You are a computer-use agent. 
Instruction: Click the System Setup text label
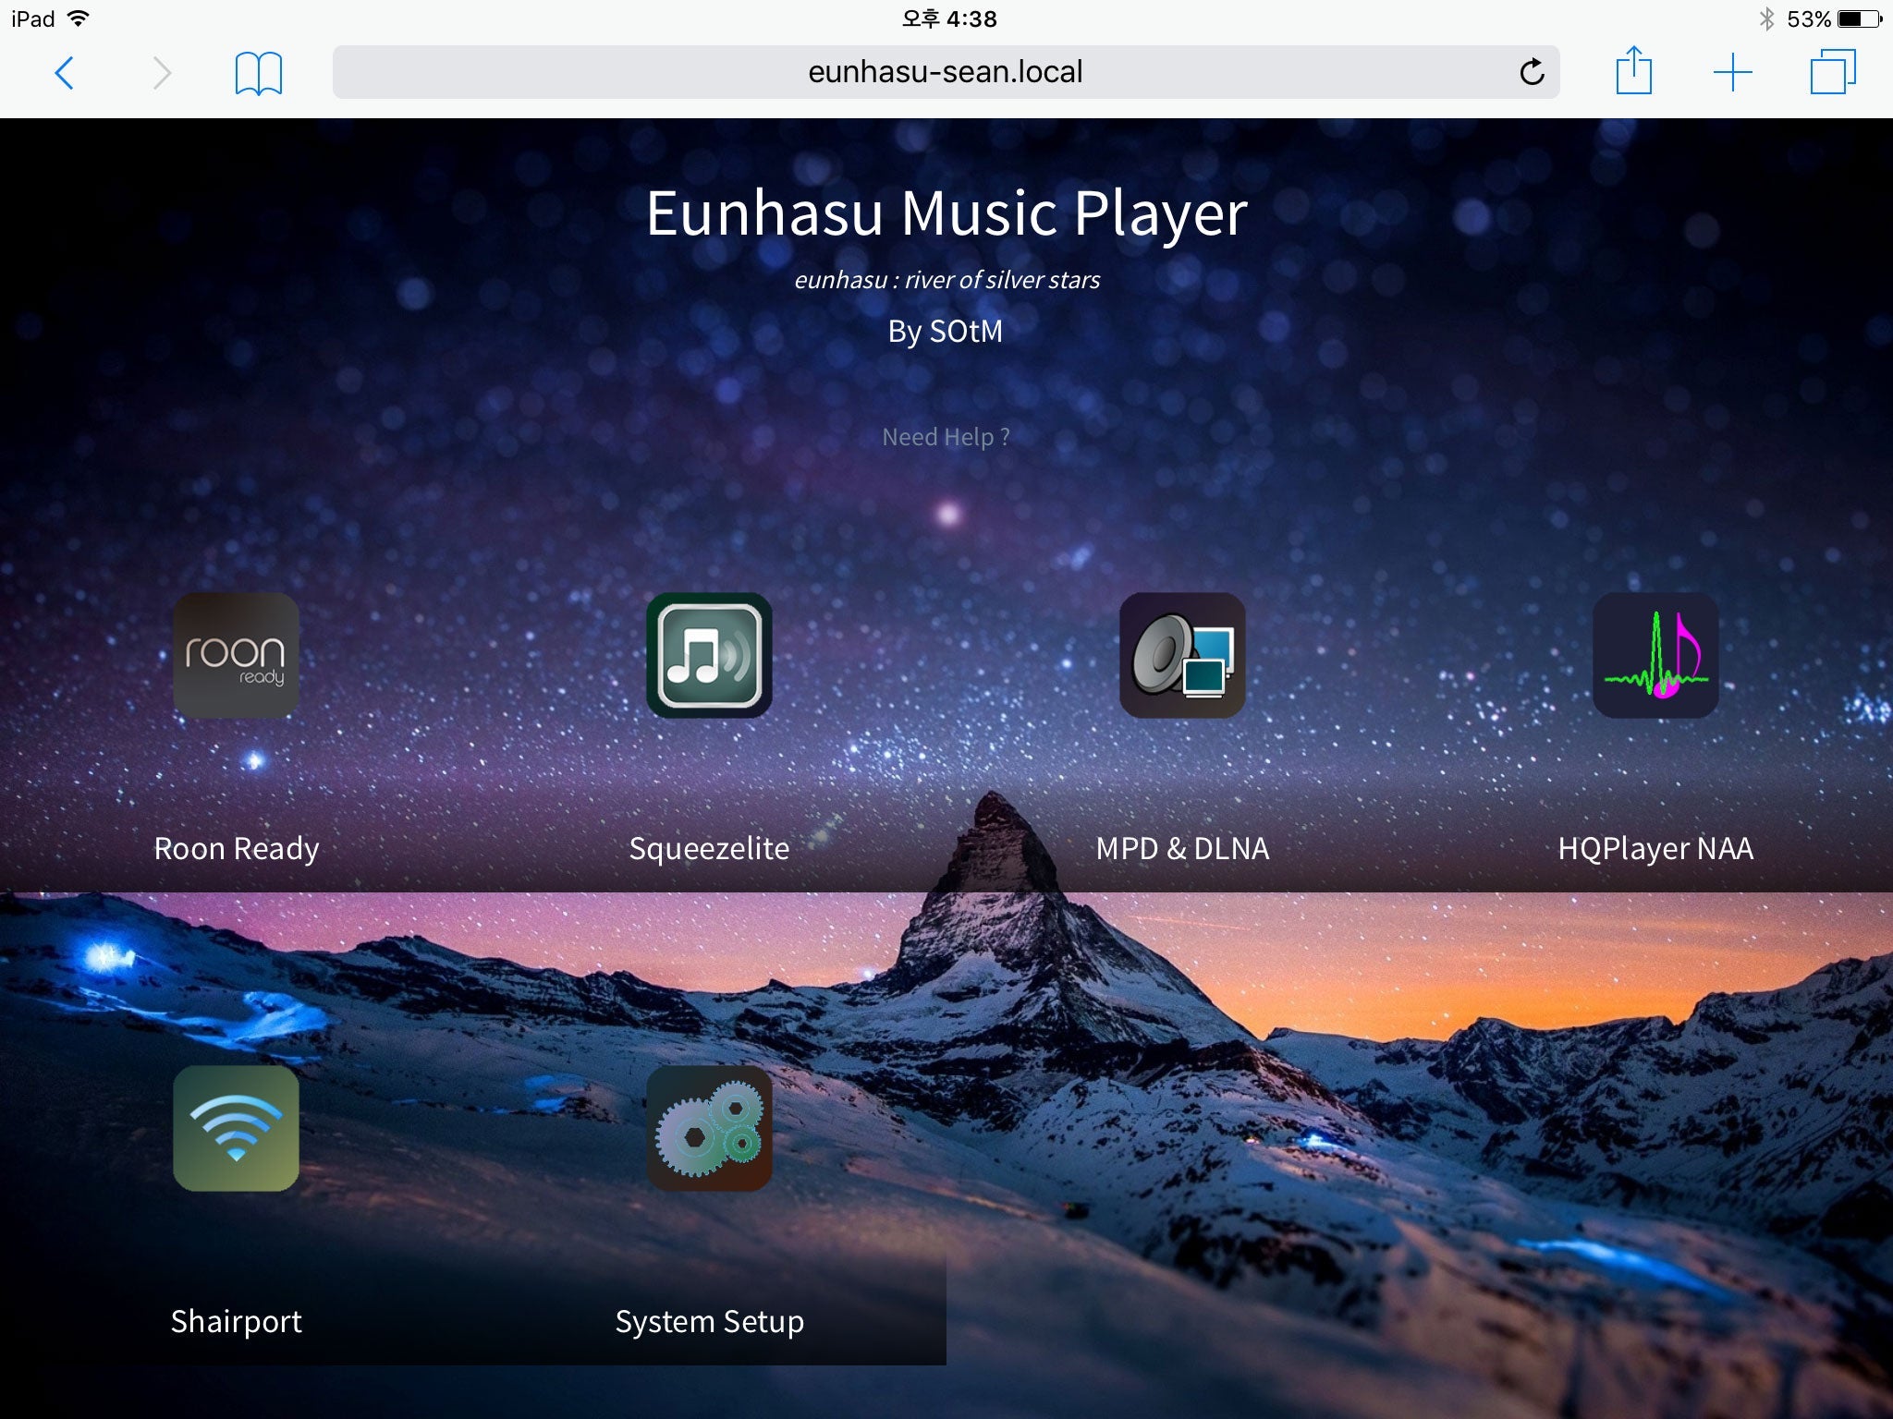(x=709, y=1321)
